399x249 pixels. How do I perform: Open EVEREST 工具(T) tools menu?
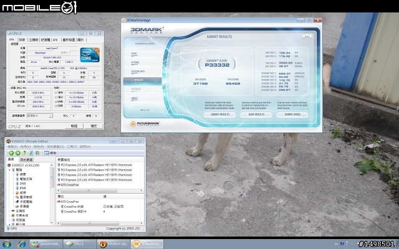[72, 147]
